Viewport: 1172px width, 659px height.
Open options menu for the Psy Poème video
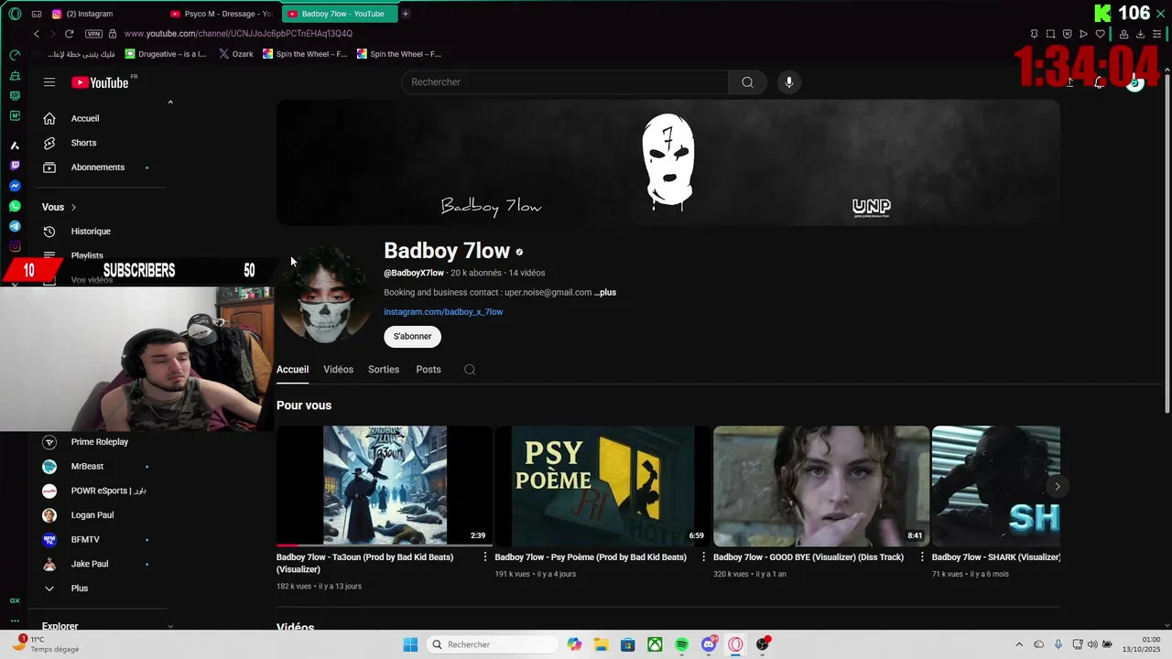(x=703, y=556)
